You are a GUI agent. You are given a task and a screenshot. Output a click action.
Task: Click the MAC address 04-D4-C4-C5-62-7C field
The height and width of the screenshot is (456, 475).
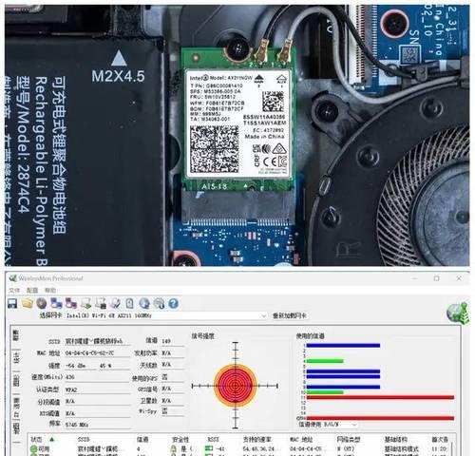pyautogui.click(x=98, y=353)
